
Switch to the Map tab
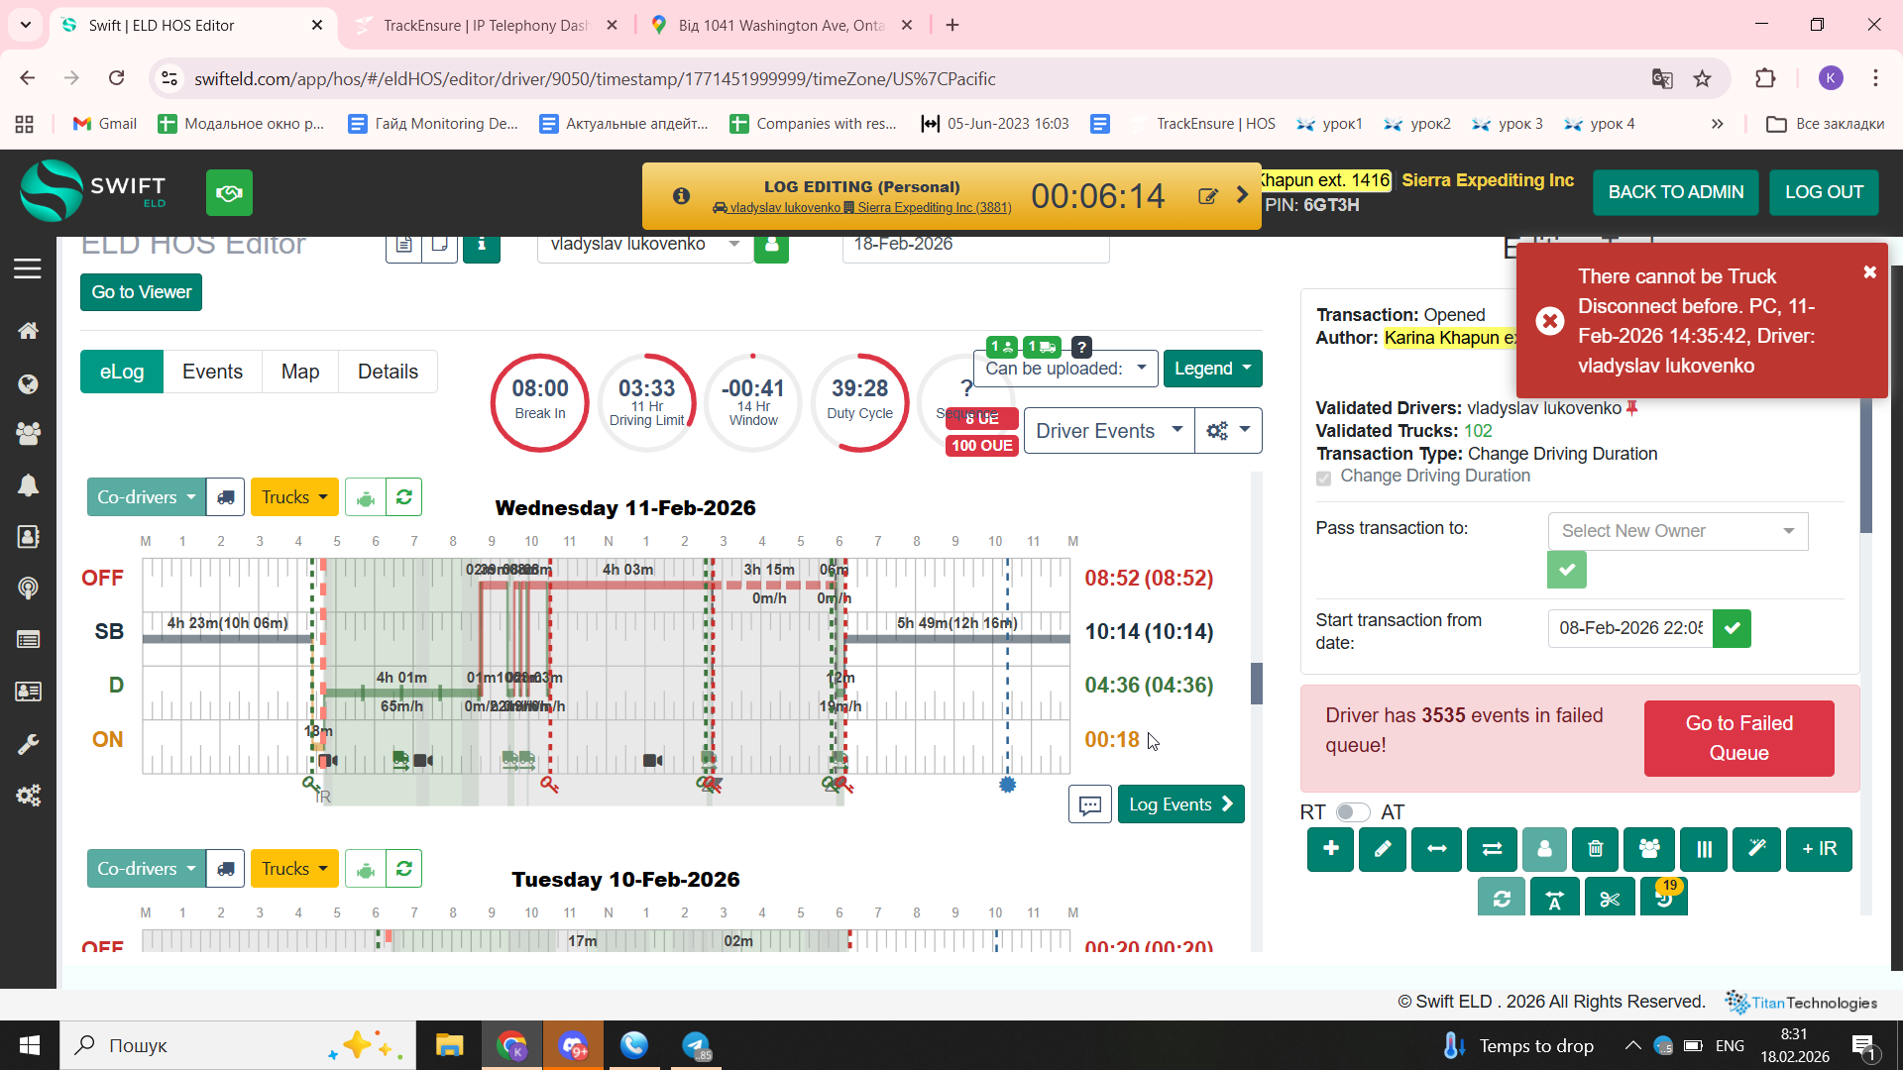pyautogui.click(x=299, y=372)
